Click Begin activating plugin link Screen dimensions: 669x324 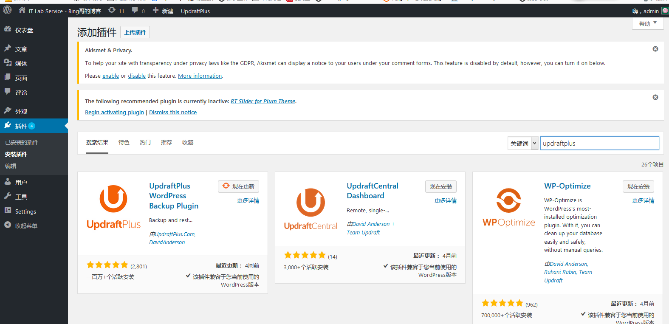pyautogui.click(x=114, y=112)
